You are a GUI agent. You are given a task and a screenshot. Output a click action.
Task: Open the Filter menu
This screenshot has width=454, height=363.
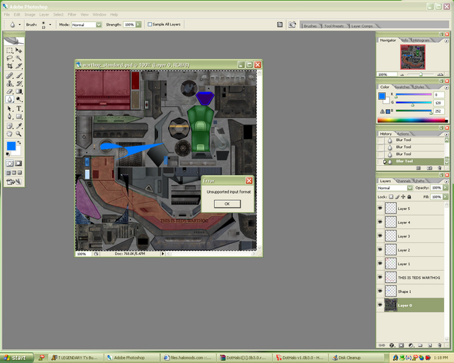(x=72, y=14)
